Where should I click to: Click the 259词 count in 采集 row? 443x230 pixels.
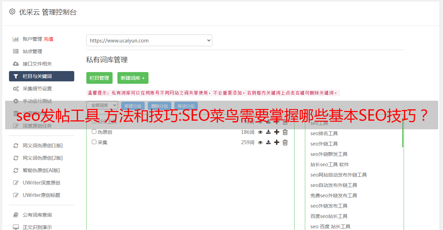(x=248, y=142)
